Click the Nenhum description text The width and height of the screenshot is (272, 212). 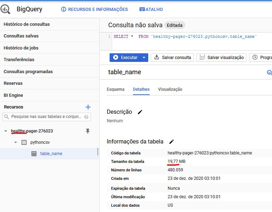[115, 121]
